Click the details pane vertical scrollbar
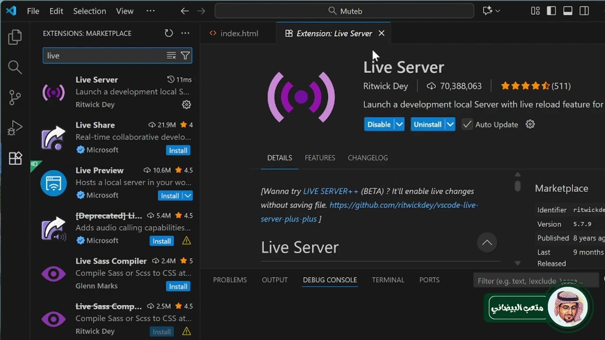 (x=518, y=186)
